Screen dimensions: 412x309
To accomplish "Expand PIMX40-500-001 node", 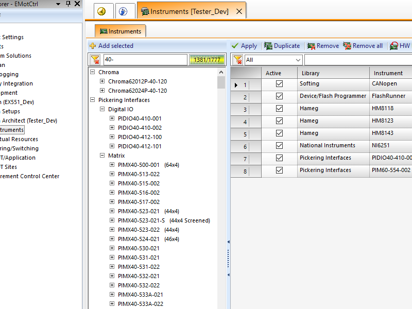I will coord(112,164).
